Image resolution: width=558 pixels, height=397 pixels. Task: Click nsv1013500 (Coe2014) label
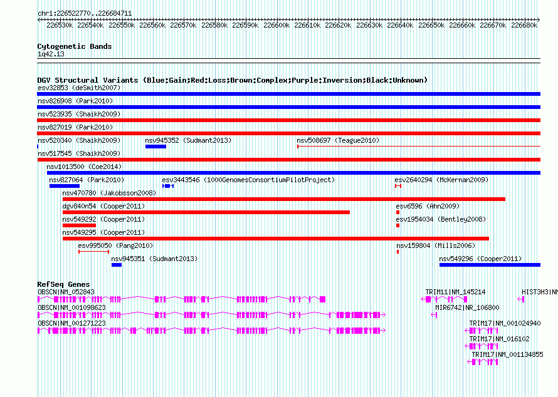point(85,167)
